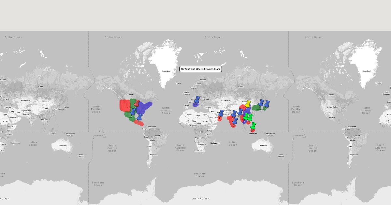
Task: Click Australia on the center map
Action: pos(263,145)
